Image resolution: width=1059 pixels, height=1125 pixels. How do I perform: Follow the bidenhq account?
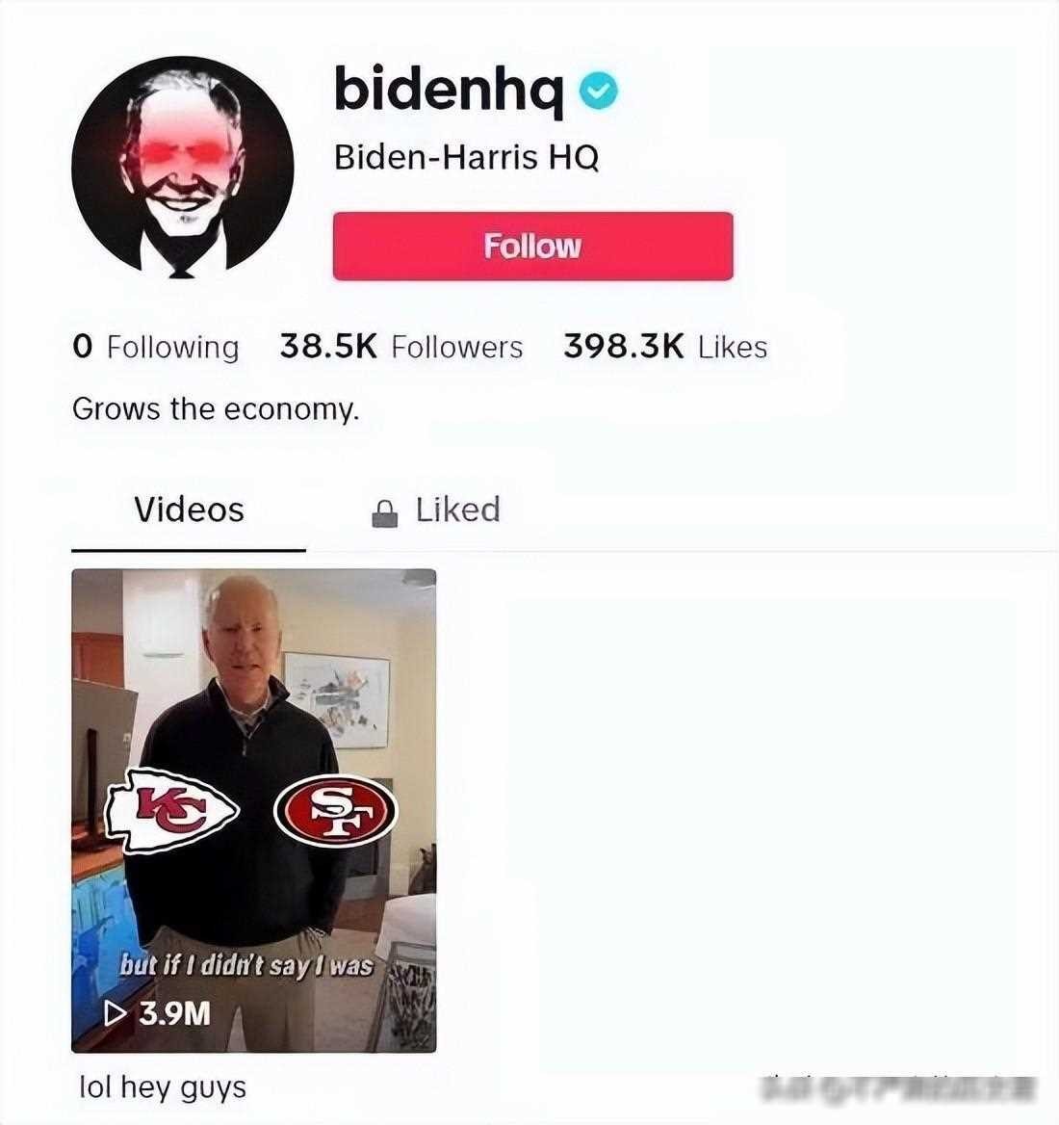point(532,247)
